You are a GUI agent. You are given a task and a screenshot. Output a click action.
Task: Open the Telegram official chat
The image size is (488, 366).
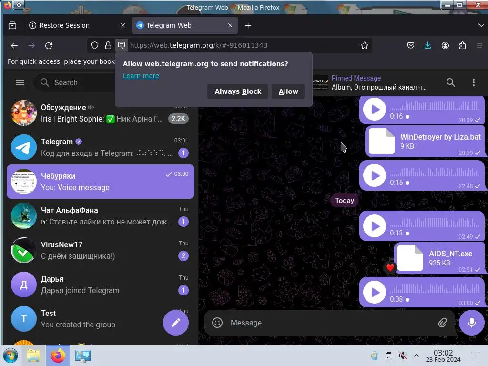pos(100,147)
